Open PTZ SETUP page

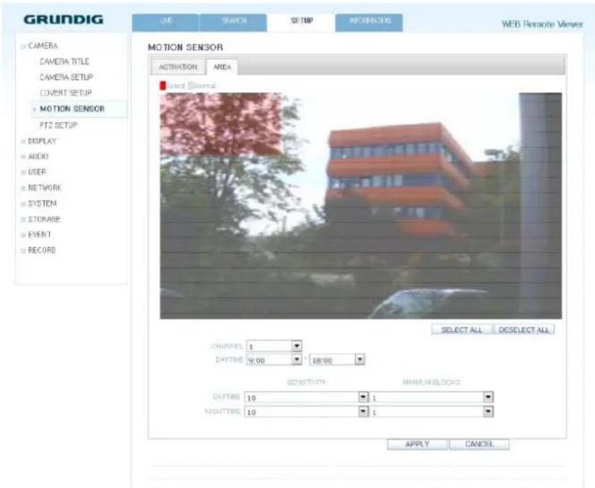[59, 125]
